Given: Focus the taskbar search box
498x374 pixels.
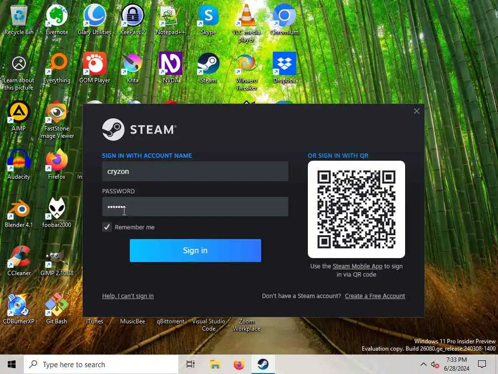Looking at the screenshot, I should click(101, 364).
